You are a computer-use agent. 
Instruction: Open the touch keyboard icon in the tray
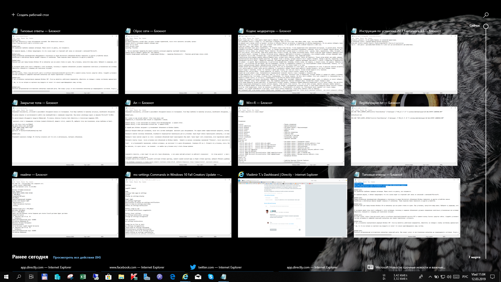pos(456,277)
